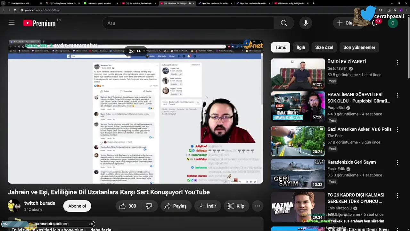Open the account avatar menu
Screen dimensions: 410x231
[393, 23]
